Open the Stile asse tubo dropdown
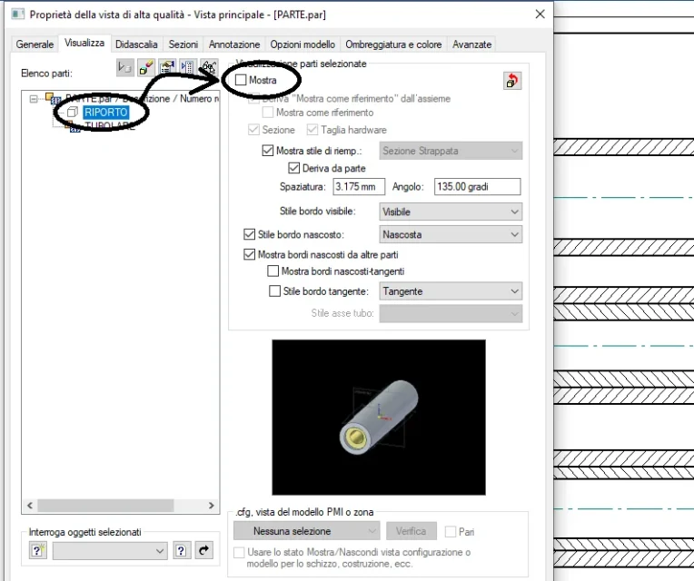The width and height of the screenshot is (694, 581). click(x=451, y=313)
